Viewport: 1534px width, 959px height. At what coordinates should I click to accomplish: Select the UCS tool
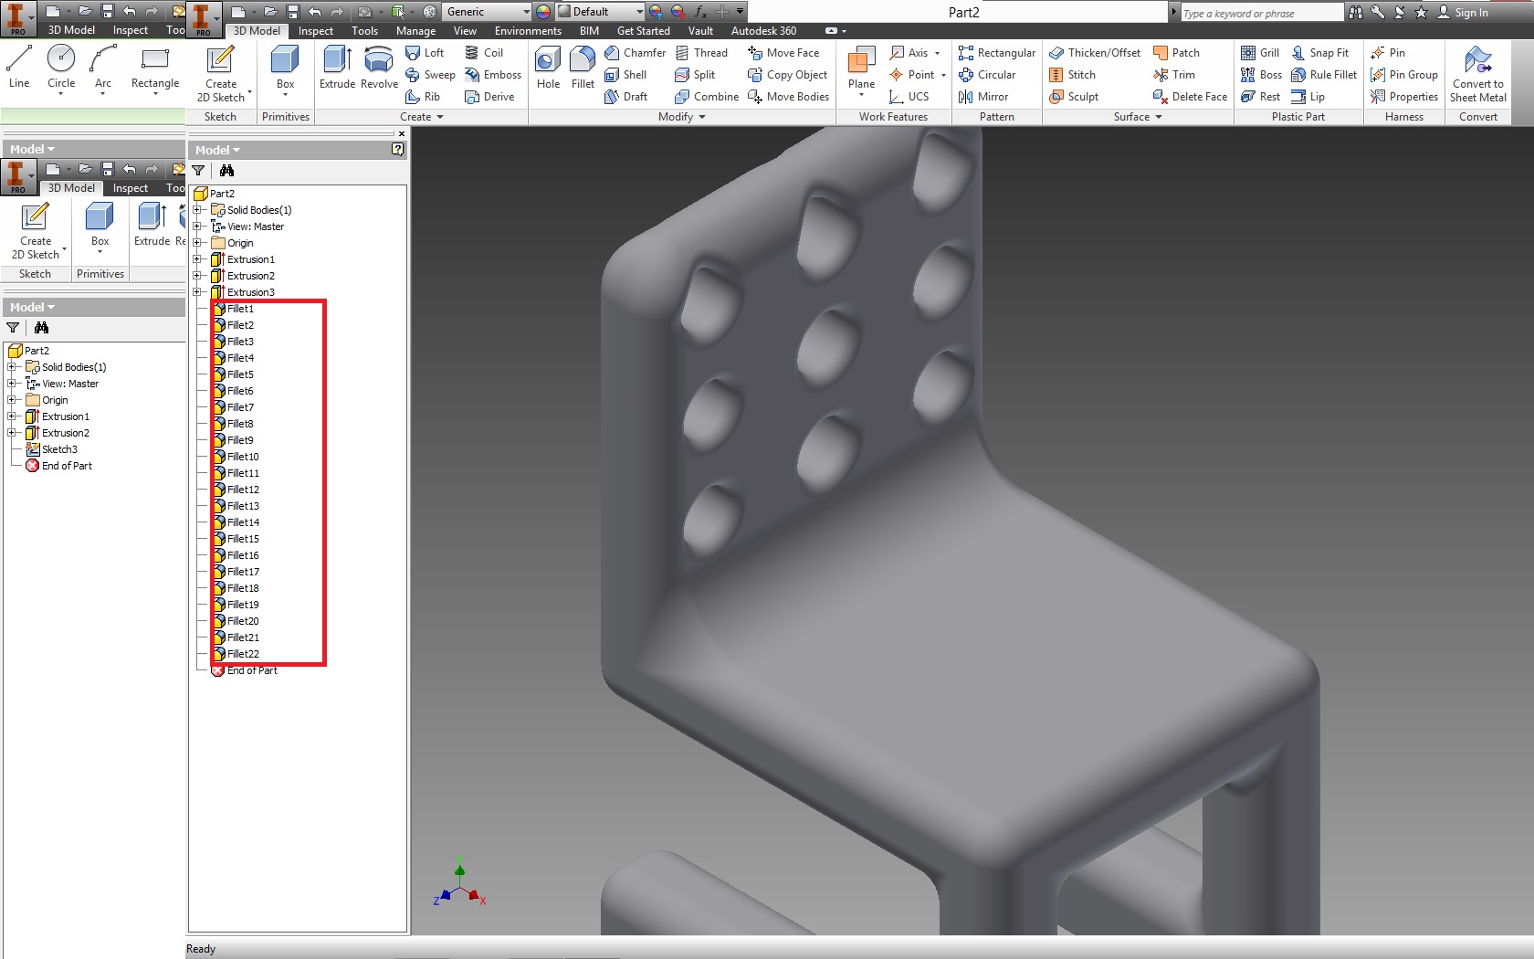click(x=909, y=97)
